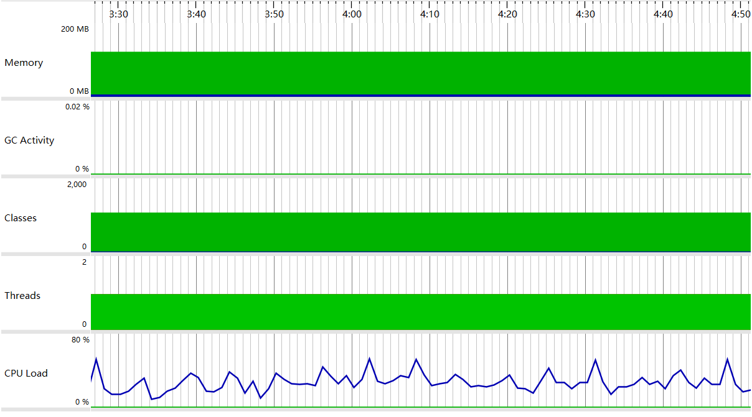Click the 4:20 time ruler mark
This screenshot has height=417, width=752.
point(507,14)
